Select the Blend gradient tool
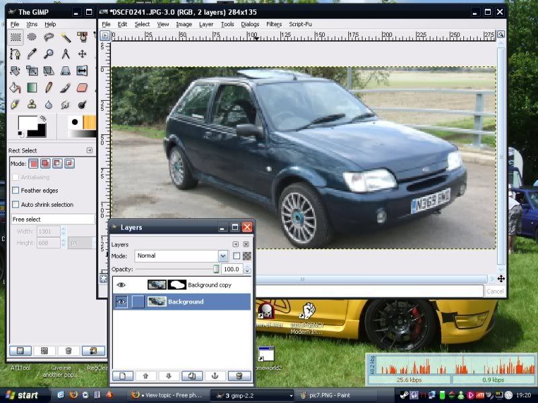 pyautogui.click(x=32, y=88)
